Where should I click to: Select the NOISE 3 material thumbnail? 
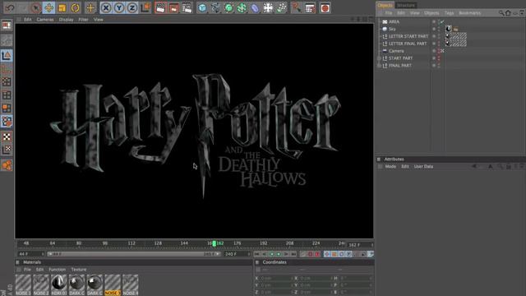tap(113, 284)
